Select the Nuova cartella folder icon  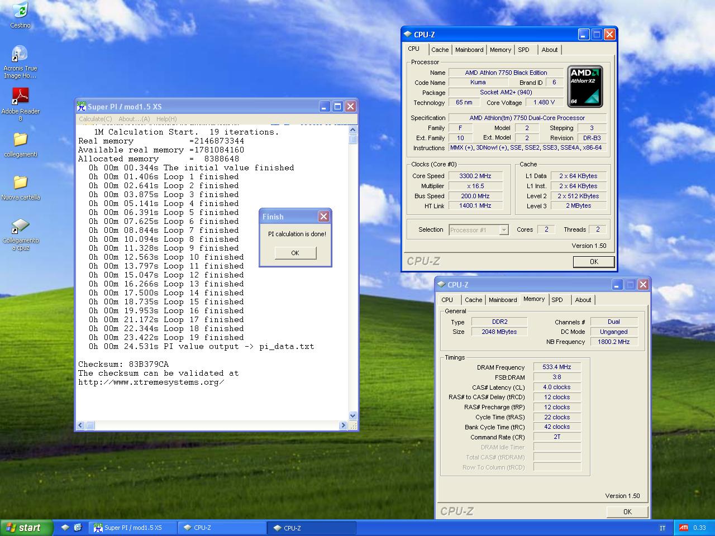pos(20,188)
